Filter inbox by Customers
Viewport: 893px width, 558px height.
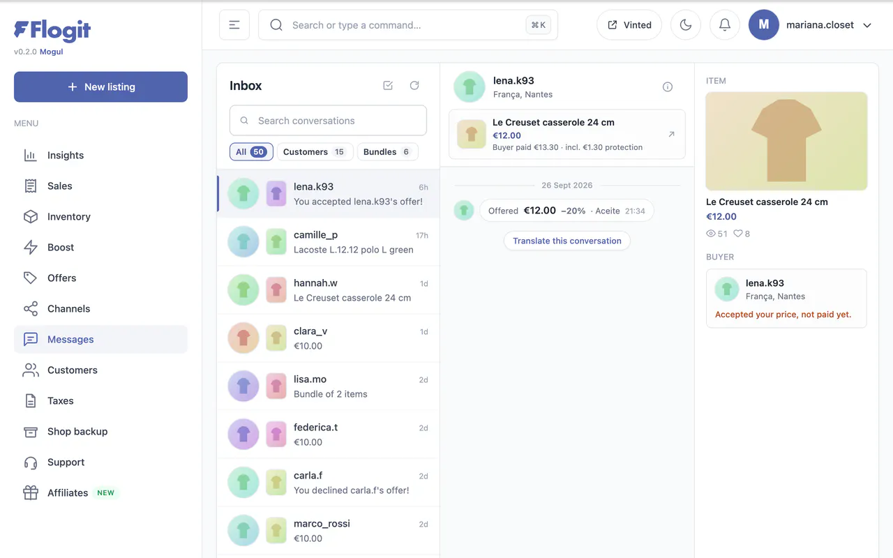tap(314, 152)
